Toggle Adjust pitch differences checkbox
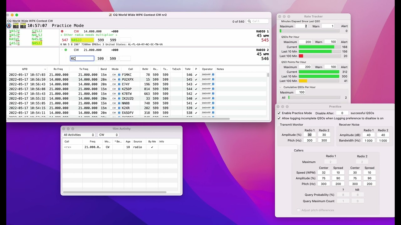 tap(298, 210)
